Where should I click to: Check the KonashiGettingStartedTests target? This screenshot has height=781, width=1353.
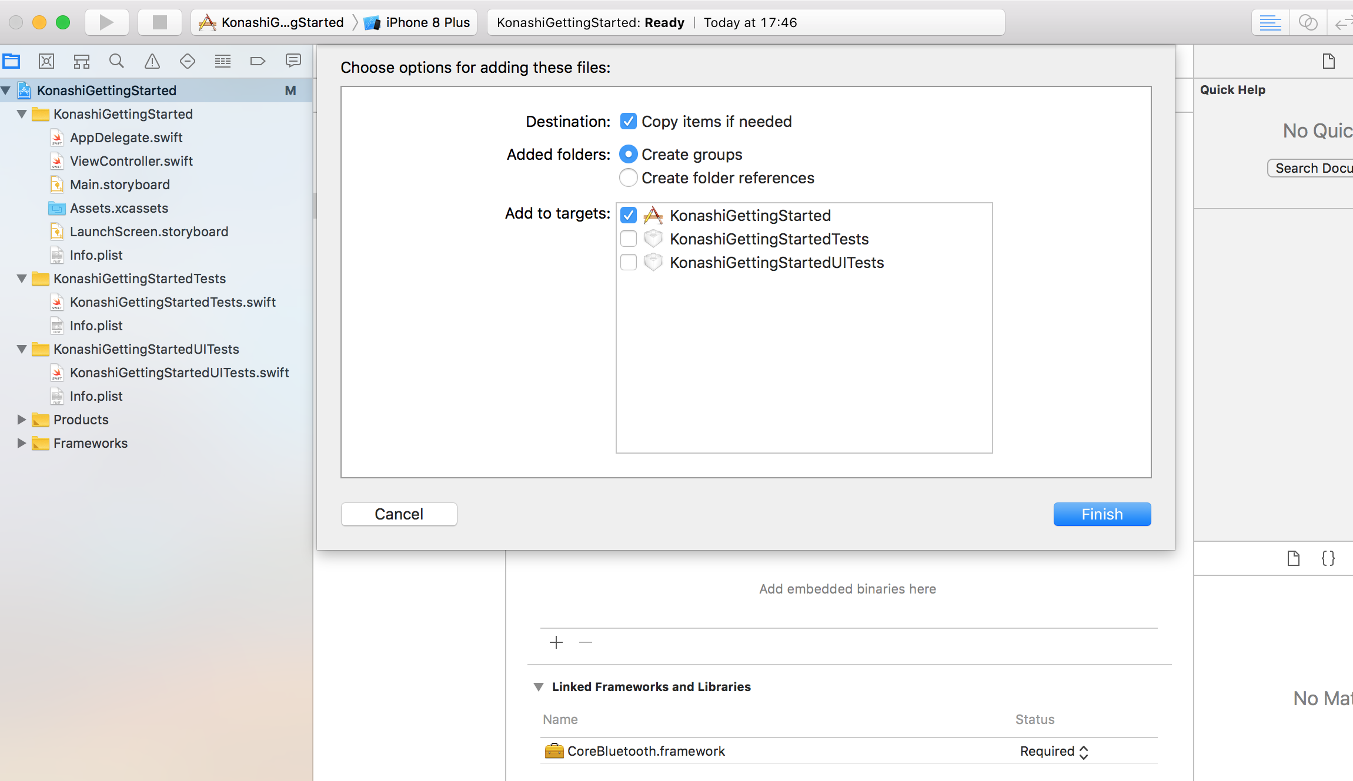coord(629,239)
